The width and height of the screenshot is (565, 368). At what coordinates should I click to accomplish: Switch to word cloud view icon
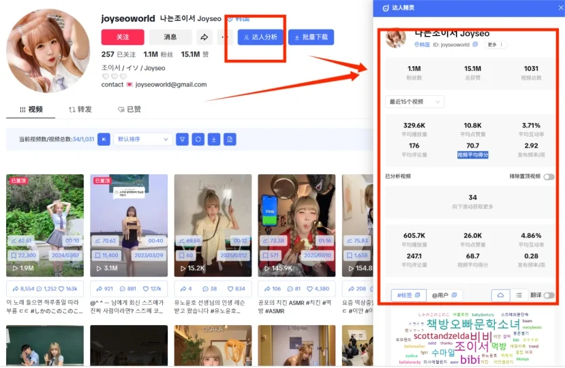point(500,295)
